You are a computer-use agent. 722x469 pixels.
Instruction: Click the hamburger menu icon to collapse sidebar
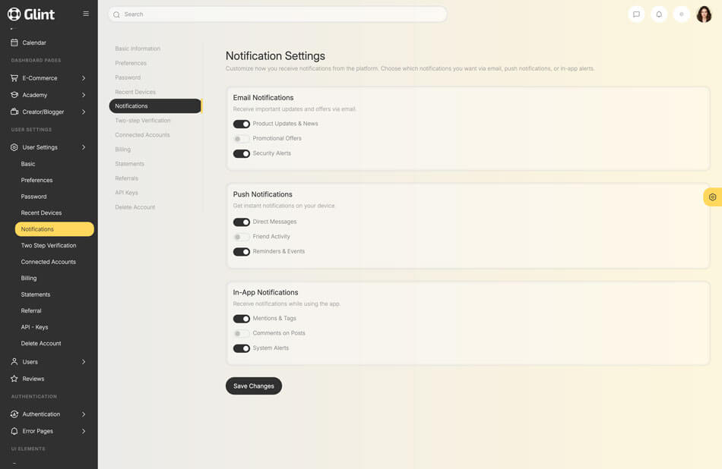[x=86, y=14]
